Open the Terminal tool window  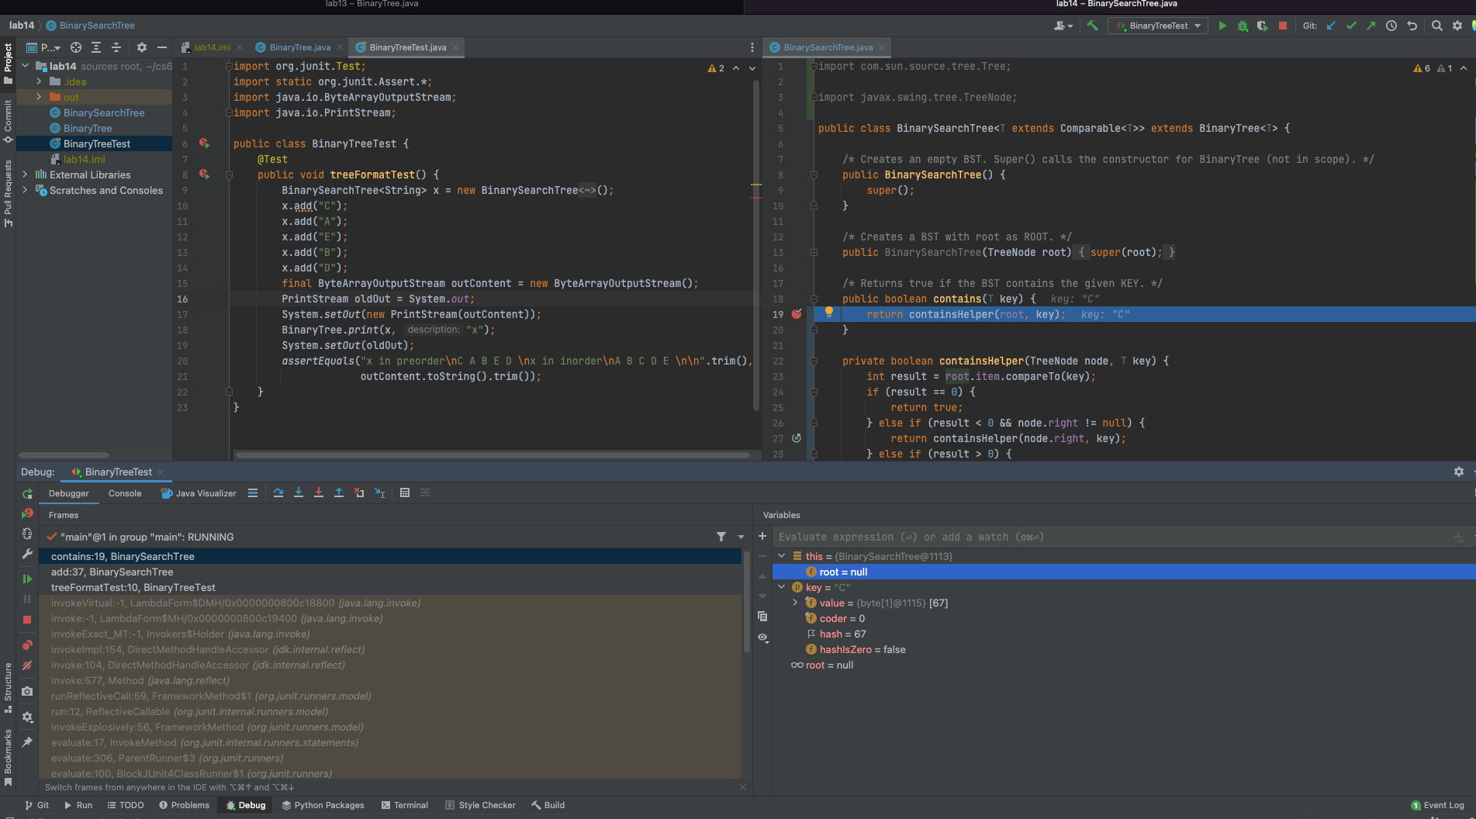point(404,805)
